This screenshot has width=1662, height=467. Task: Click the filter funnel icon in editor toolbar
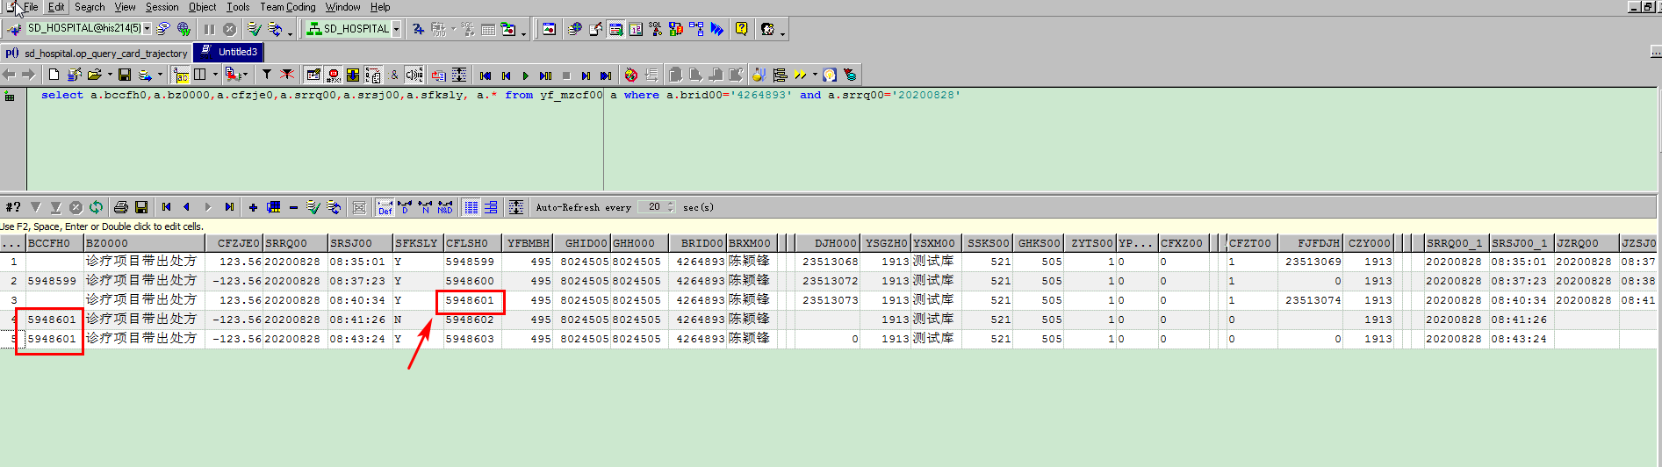click(x=267, y=75)
